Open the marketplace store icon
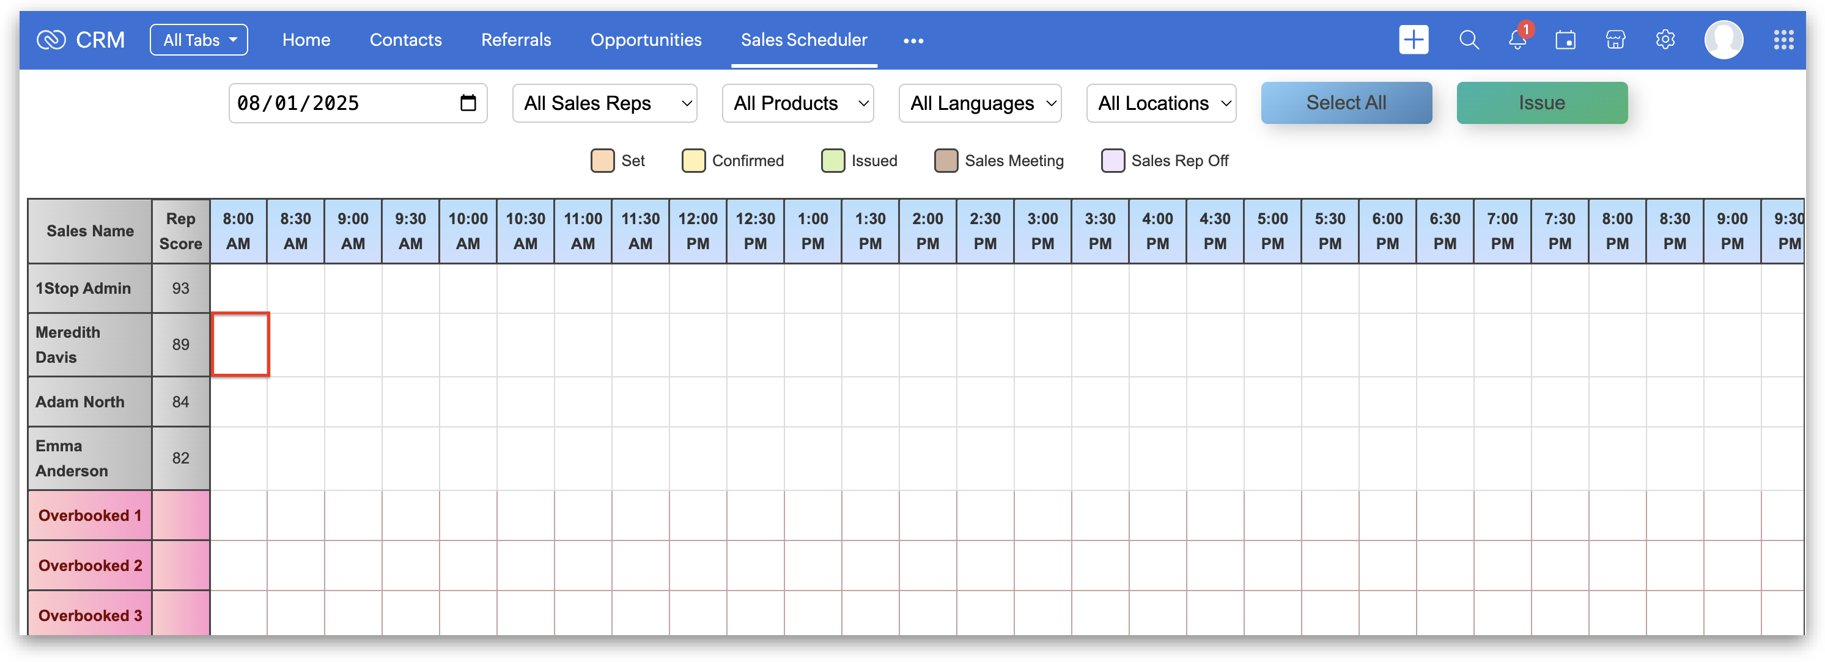This screenshot has height=662, width=1825. pyautogui.click(x=1615, y=40)
